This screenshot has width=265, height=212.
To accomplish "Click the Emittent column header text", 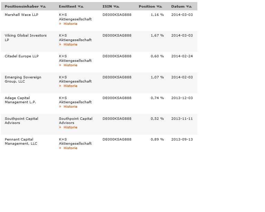I will (68, 7).
